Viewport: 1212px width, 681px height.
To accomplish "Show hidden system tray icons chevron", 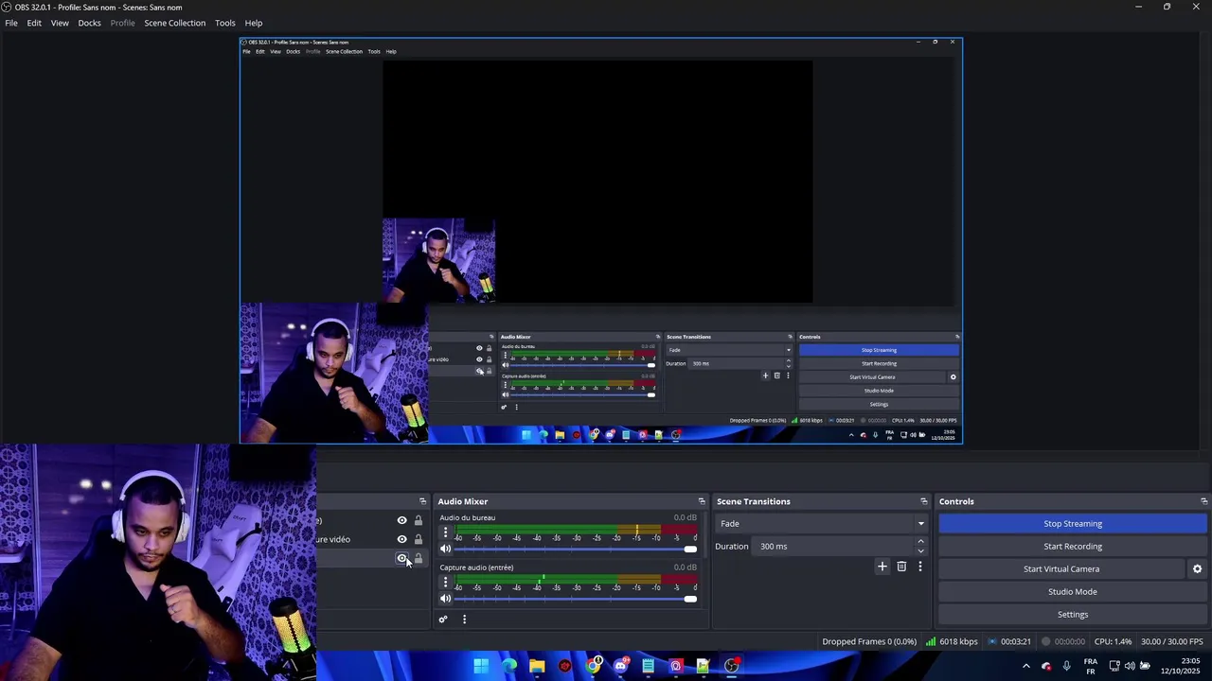I will pos(1025,666).
